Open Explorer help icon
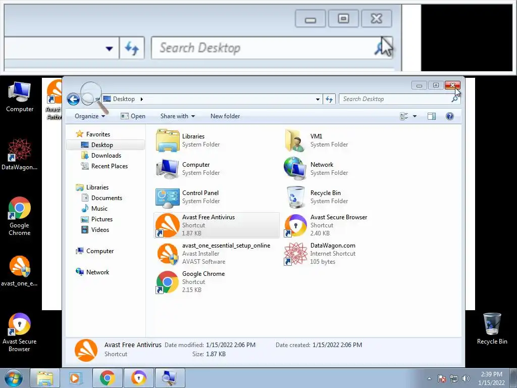The width and height of the screenshot is (517, 388). [450, 116]
